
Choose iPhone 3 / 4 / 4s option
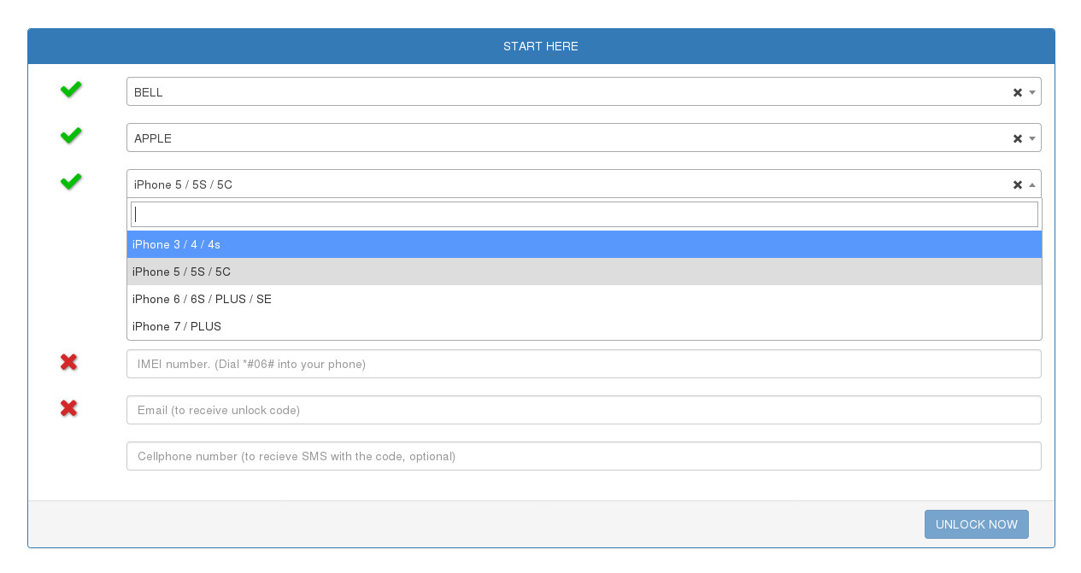584,244
